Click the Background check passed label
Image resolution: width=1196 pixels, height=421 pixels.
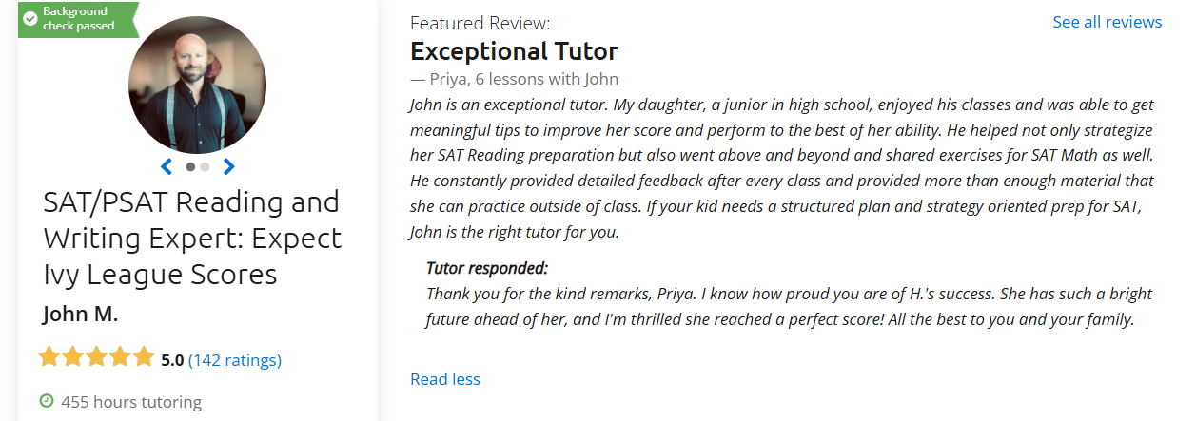[78, 18]
